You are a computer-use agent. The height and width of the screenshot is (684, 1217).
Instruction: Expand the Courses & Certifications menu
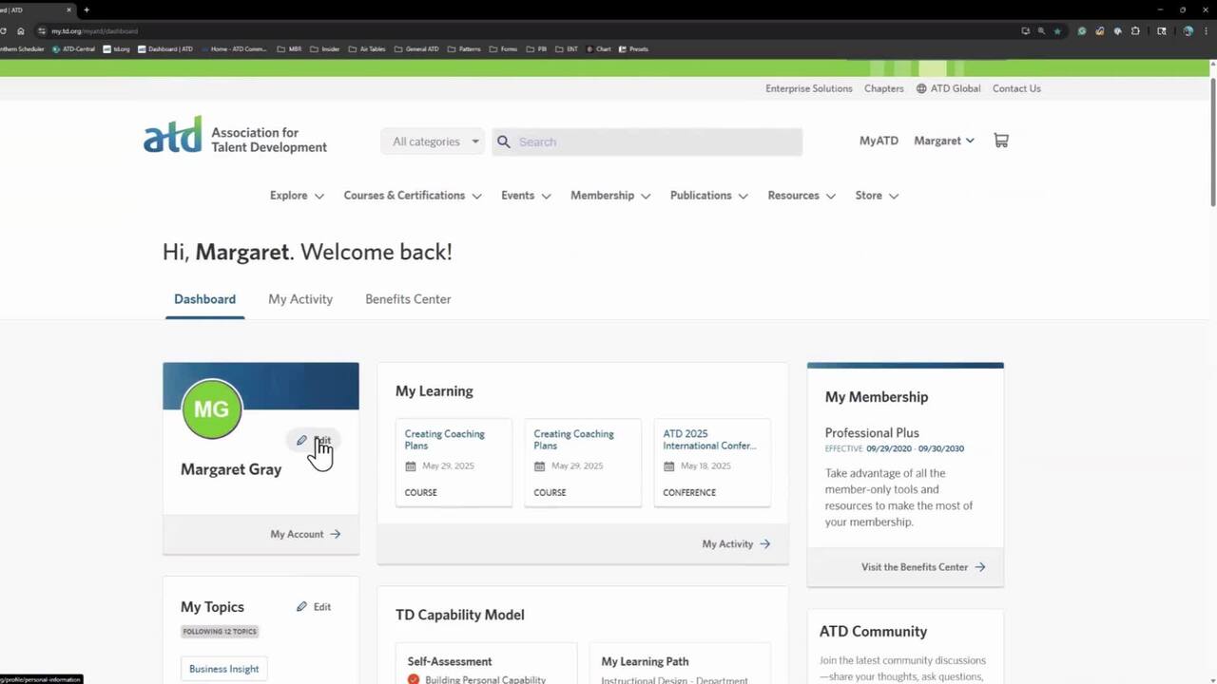pyautogui.click(x=413, y=196)
